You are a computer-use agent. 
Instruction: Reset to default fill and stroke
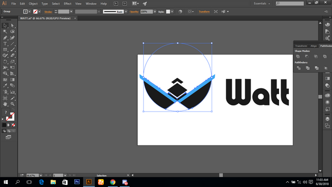pyautogui.click(x=3, y=119)
